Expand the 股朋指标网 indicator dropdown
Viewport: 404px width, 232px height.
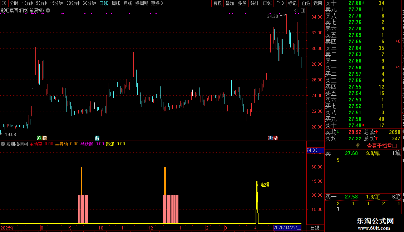[x=3, y=144]
